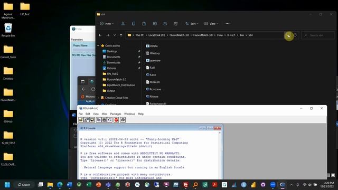Click the R Console vertical scrollbar

(220, 155)
